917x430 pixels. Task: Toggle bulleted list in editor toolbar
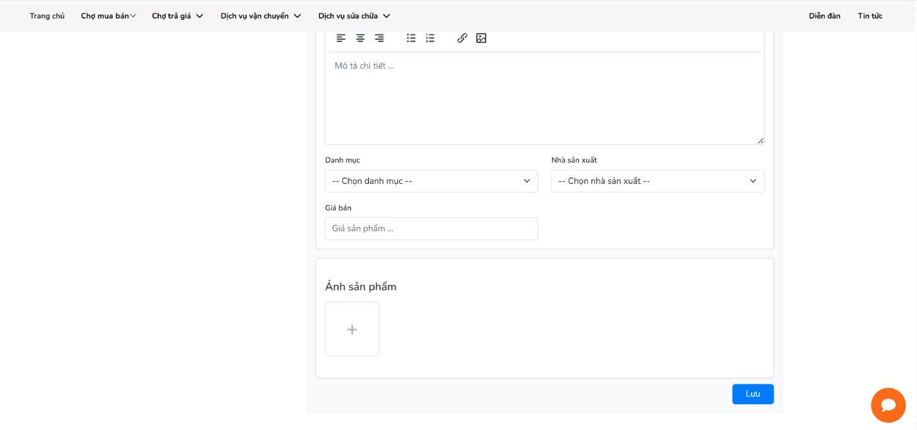pyautogui.click(x=411, y=38)
